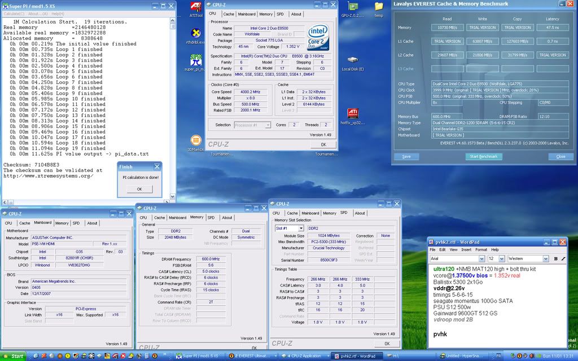
Task: Open the Format menu in WordPad
Action: click(x=481, y=250)
